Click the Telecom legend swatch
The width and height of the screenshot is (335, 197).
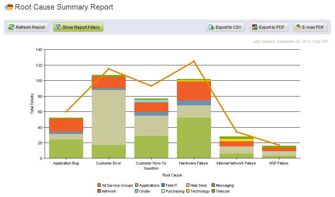click(x=213, y=191)
